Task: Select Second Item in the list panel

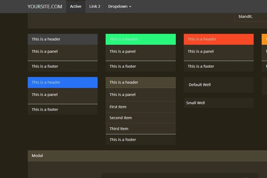Action: [x=141, y=118]
